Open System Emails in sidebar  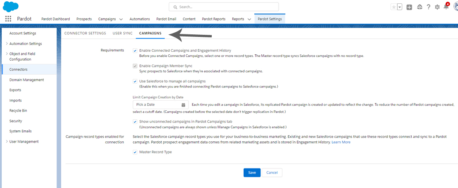click(x=20, y=131)
